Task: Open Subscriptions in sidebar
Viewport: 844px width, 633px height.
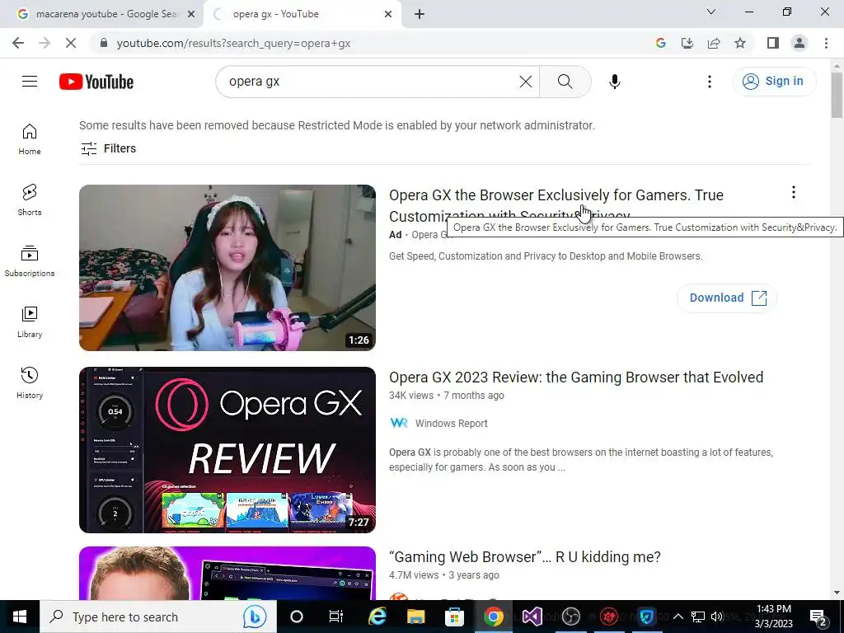Action: click(30, 261)
